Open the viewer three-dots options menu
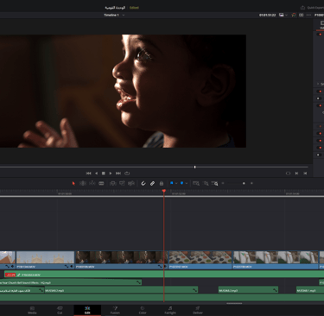 point(308,15)
